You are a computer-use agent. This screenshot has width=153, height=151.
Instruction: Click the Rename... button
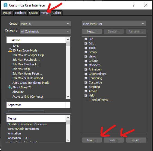(136, 31)
